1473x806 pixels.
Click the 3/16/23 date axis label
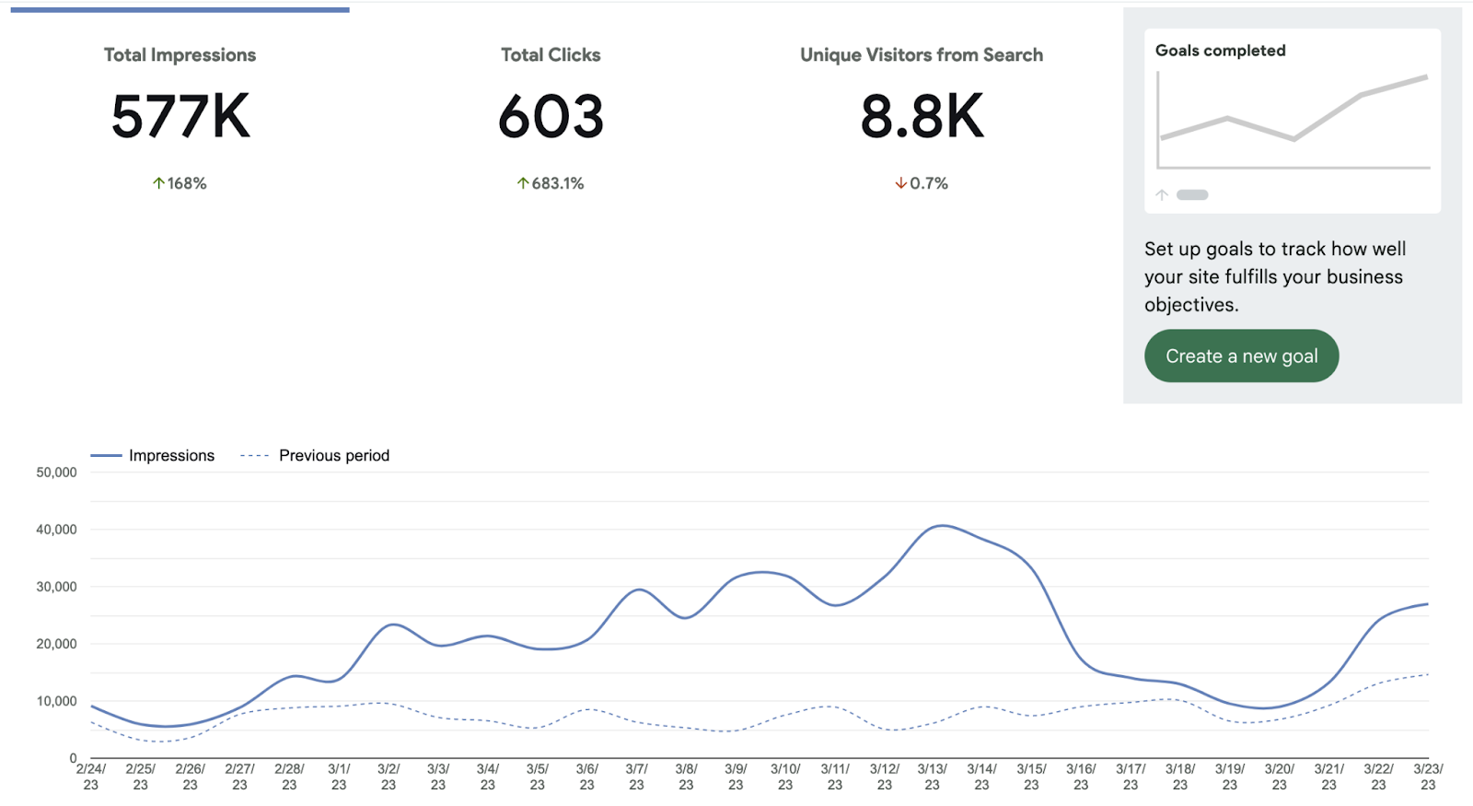pyautogui.click(x=1081, y=777)
